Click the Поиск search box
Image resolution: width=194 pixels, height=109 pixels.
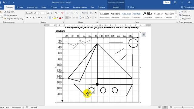(x=131, y=7)
